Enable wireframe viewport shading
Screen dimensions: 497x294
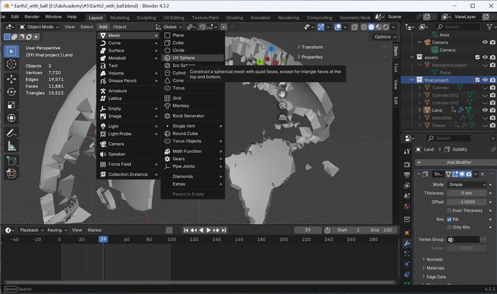tap(364, 27)
